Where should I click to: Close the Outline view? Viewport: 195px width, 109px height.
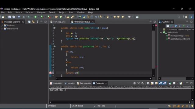[172, 22]
